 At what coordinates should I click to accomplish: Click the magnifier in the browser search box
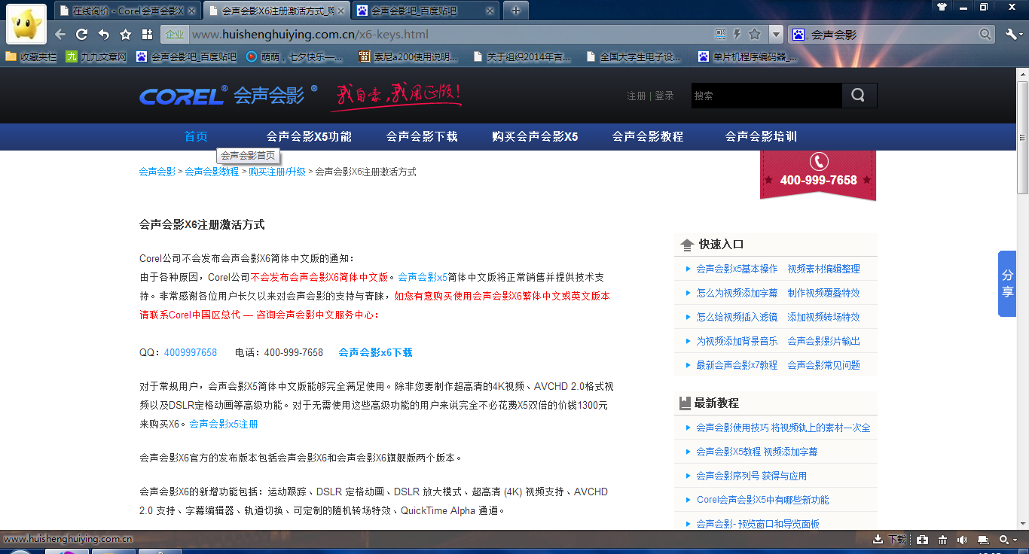pos(985,35)
